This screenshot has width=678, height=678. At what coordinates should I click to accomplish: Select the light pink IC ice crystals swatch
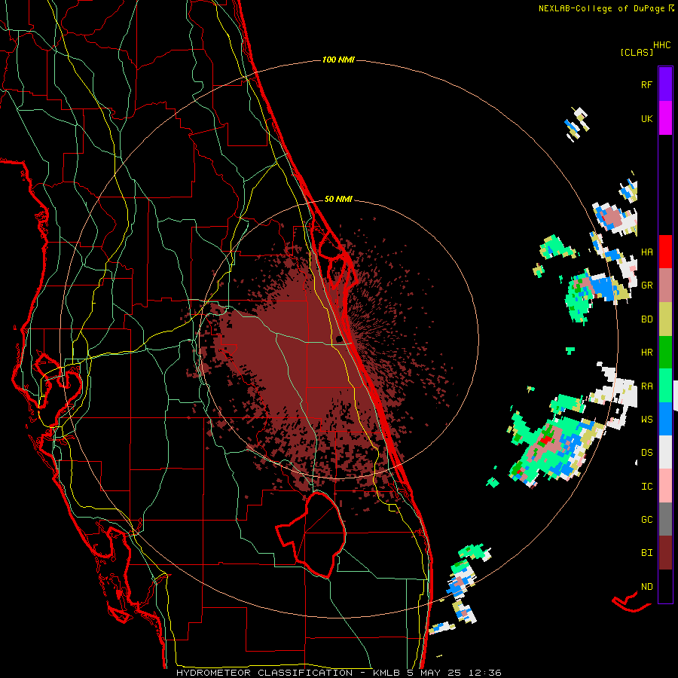coord(665,486)
